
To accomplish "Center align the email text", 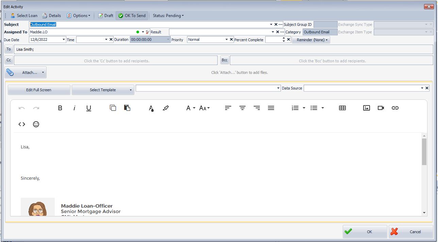I will tap(242, 108).
